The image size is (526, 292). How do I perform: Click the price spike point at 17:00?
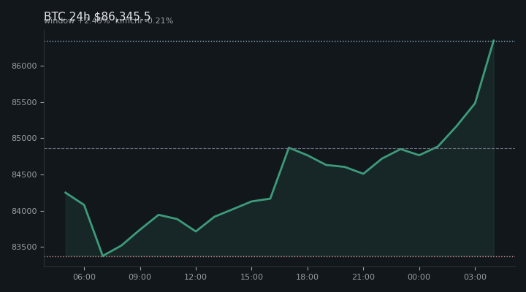click(289, 147)
